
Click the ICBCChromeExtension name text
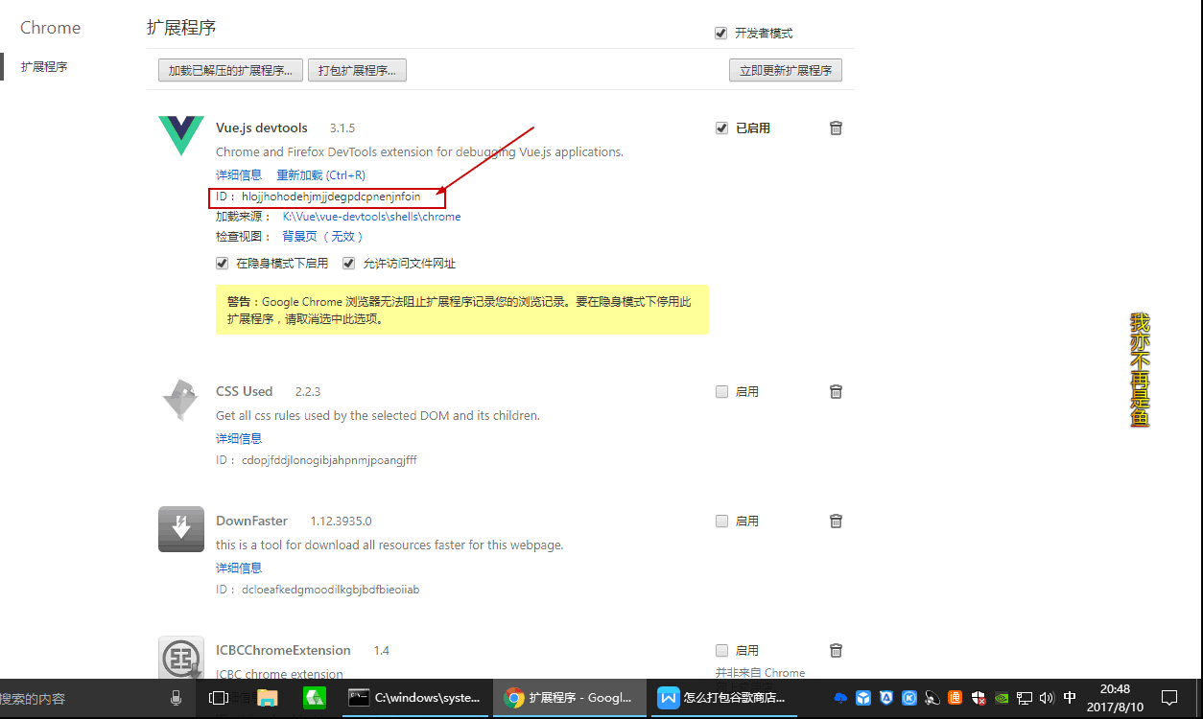pos(283,650)
